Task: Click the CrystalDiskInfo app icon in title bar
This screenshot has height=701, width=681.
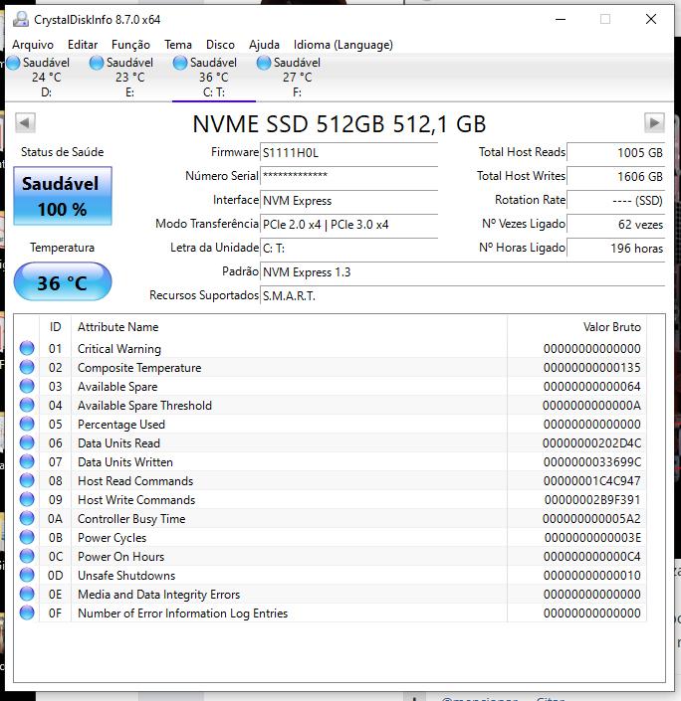Action: tap(21, 19)
